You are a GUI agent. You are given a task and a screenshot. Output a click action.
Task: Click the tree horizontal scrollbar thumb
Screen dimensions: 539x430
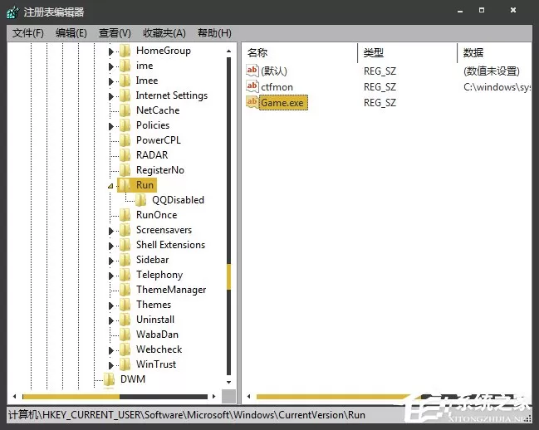pos(71,397)
